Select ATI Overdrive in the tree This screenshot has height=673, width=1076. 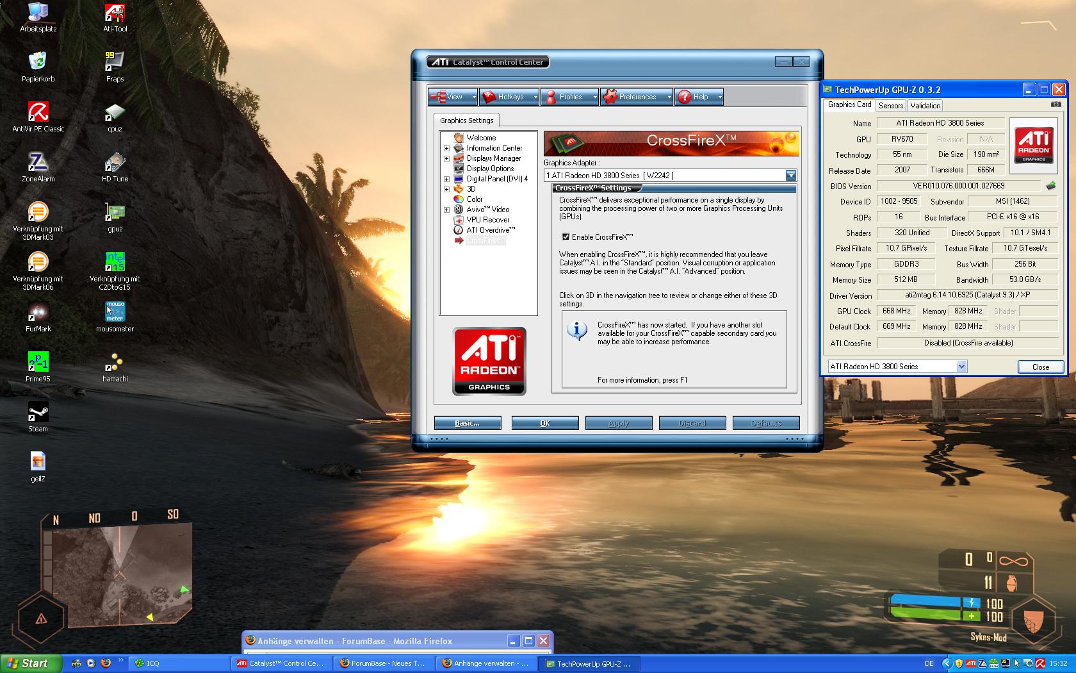491,230
